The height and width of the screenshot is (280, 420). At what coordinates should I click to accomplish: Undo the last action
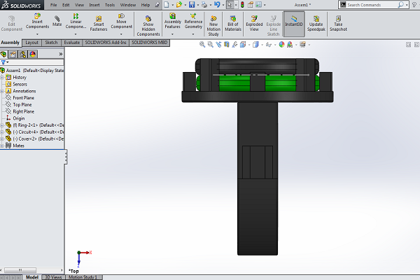coord(217,5)
